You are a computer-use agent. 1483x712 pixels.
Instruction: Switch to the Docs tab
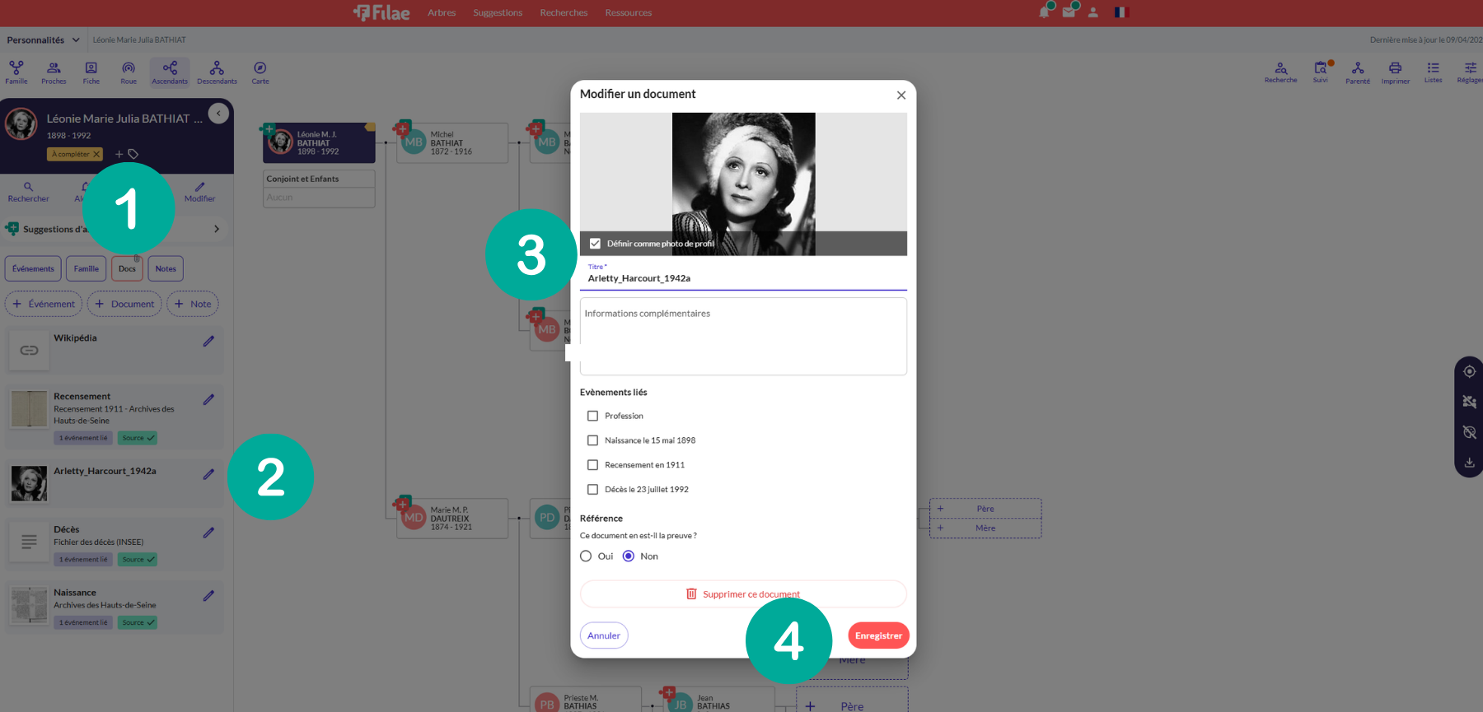(x=127, y=268)
